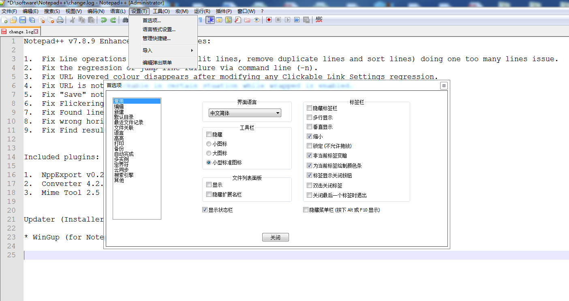Screen dimensions: 569x301
Task: Uncheck the 标签显示关闭按钮 checkbox
Action: pyautogui.click(x=309, y=175)
